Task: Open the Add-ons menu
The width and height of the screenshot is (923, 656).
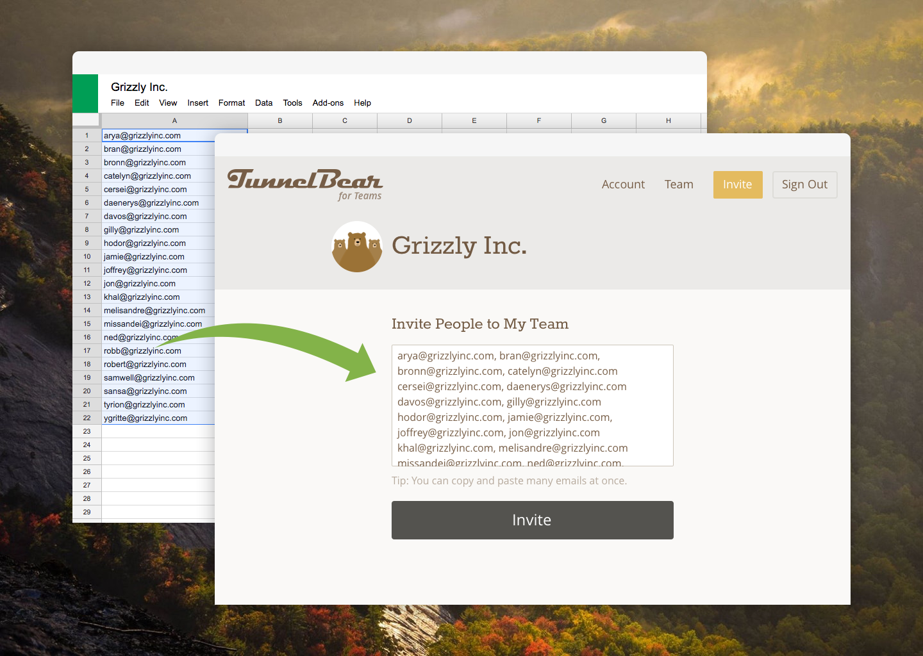Action: [328, 103]
